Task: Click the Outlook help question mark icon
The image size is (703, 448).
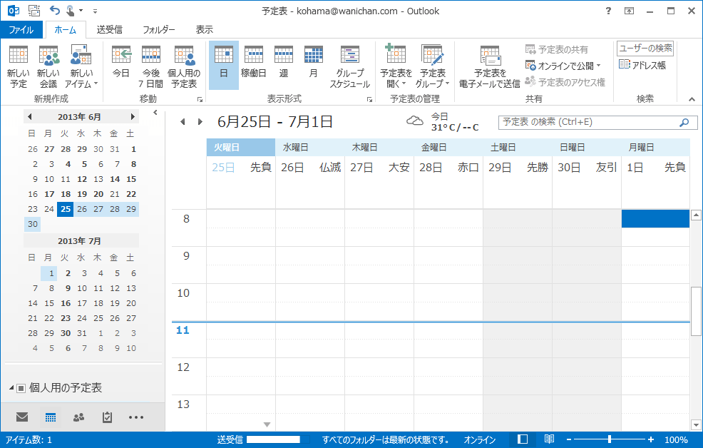Action: tap(608, 11)
